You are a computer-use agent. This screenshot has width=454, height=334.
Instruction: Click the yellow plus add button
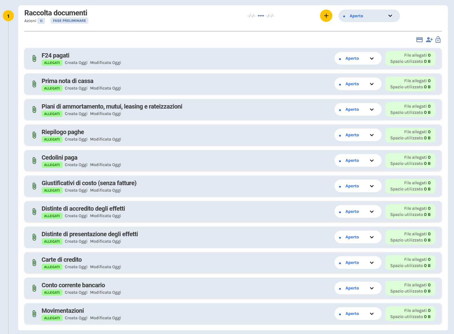pyautogui.click(x=326, y=16)
